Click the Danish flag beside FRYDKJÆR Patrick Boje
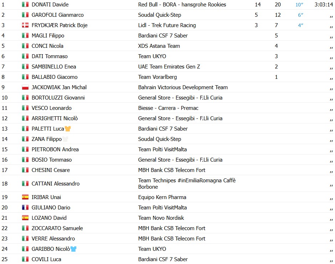The height and width of the screenshot is (264, 335). click(25, 25)
